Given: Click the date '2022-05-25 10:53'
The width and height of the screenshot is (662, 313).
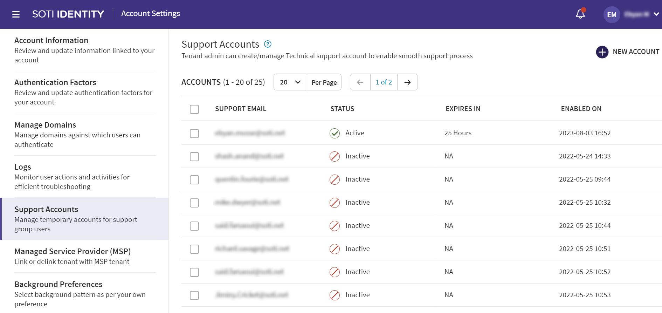Looking at the screenshot, I should [x=585, y=295].
